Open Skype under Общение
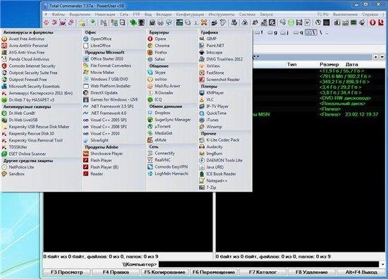The height and width of the screenshot is (279, 388). pos(157,73)
